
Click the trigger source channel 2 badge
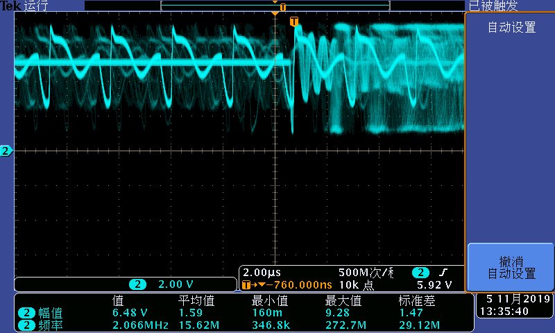[420, 273]
